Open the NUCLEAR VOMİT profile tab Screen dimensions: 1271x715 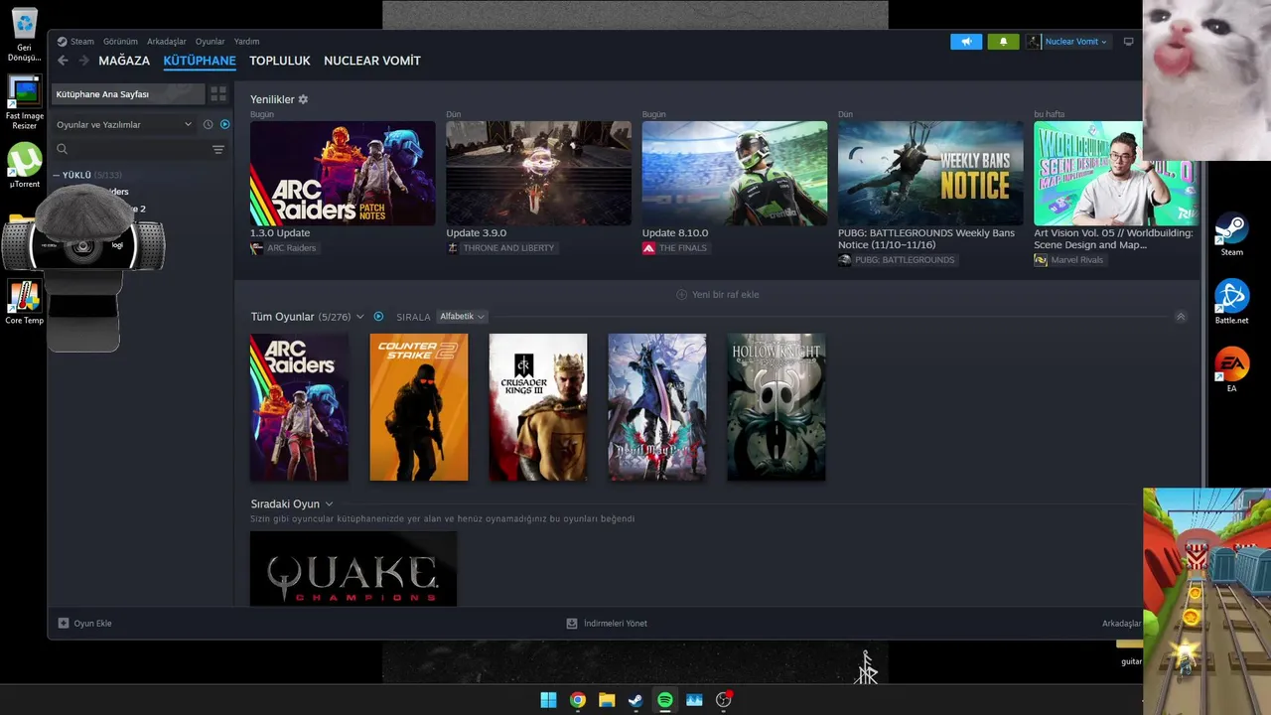372,61
